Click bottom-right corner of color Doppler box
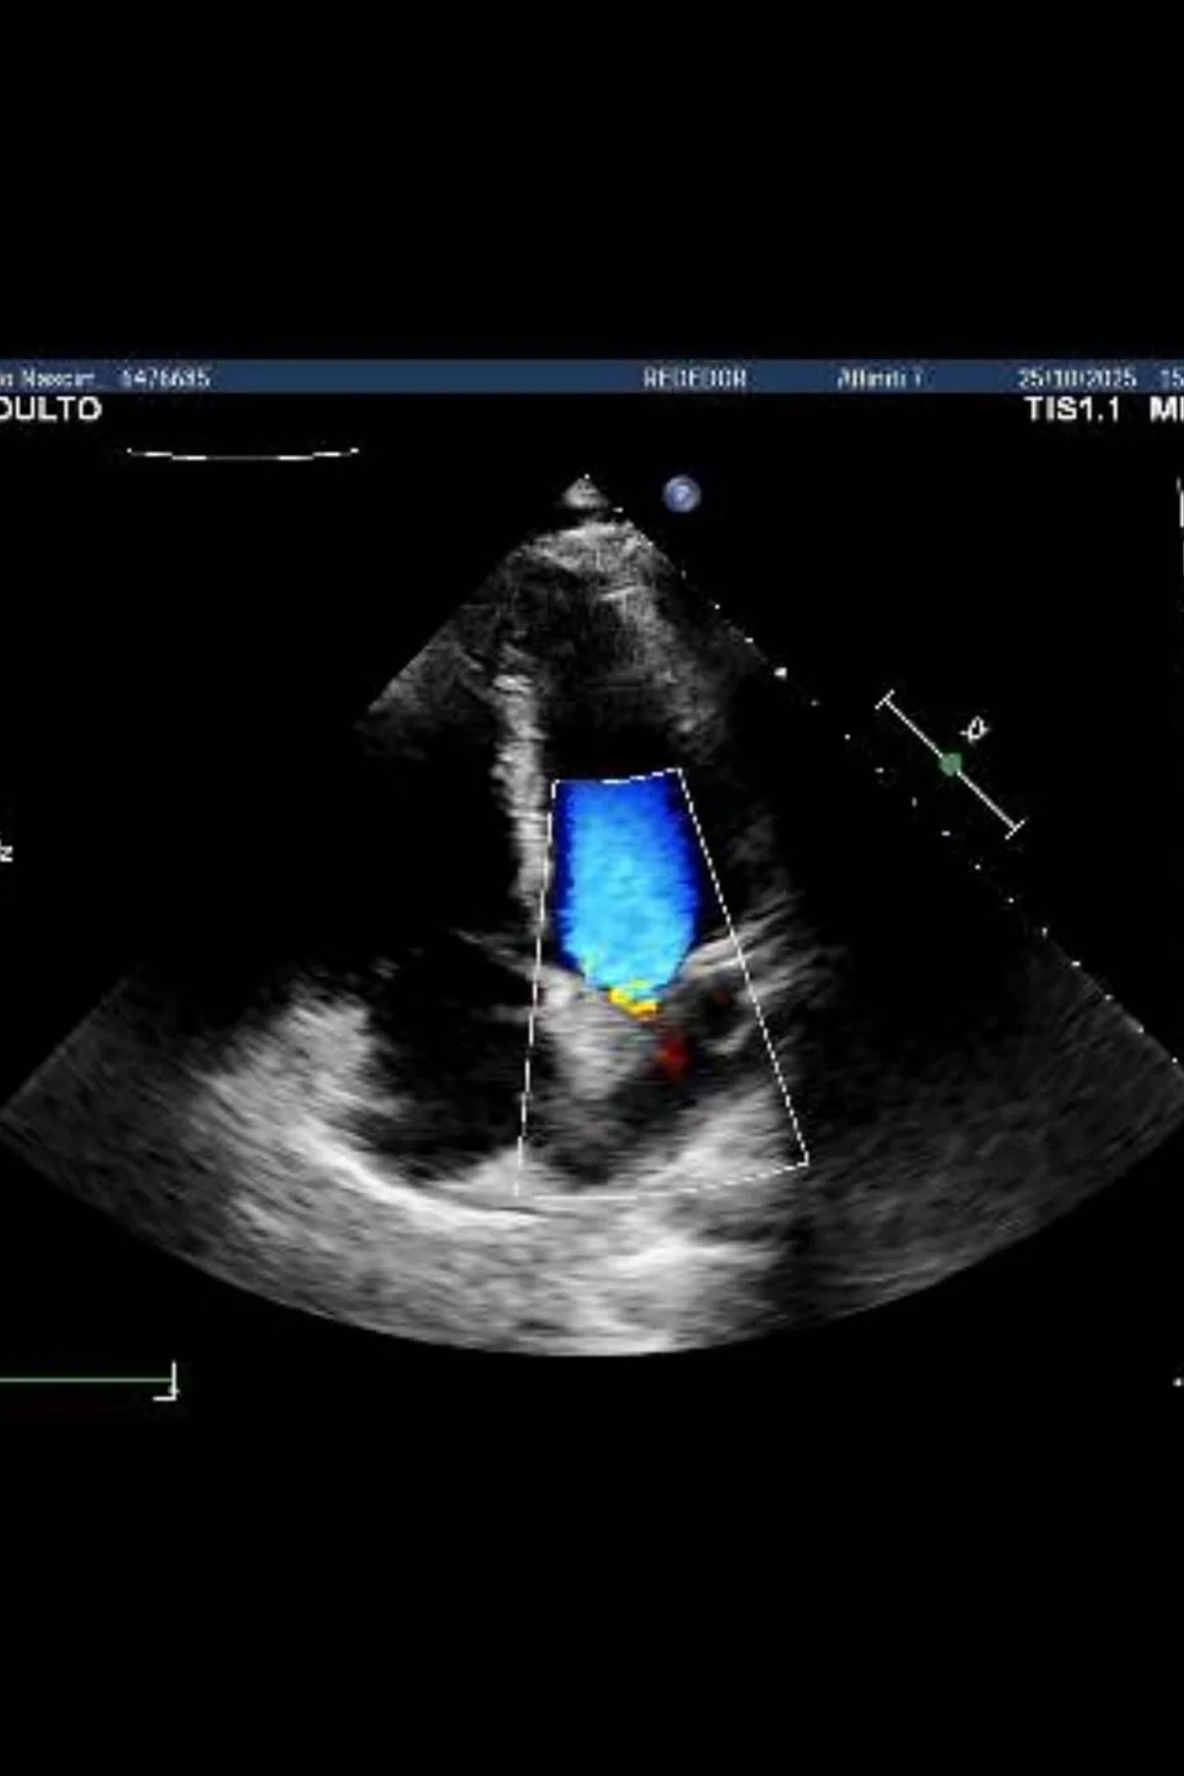1184x1776 pixels. (807, 1164)
